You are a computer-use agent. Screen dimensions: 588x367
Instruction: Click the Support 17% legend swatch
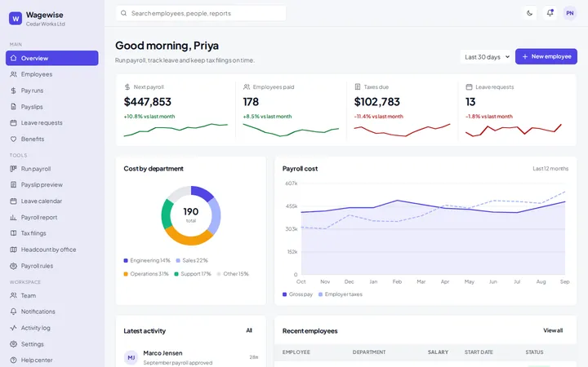(x=176, y=274)
